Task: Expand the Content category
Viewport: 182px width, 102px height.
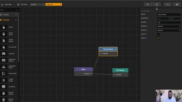Action: pyautogui.click(x=9, y=14)
